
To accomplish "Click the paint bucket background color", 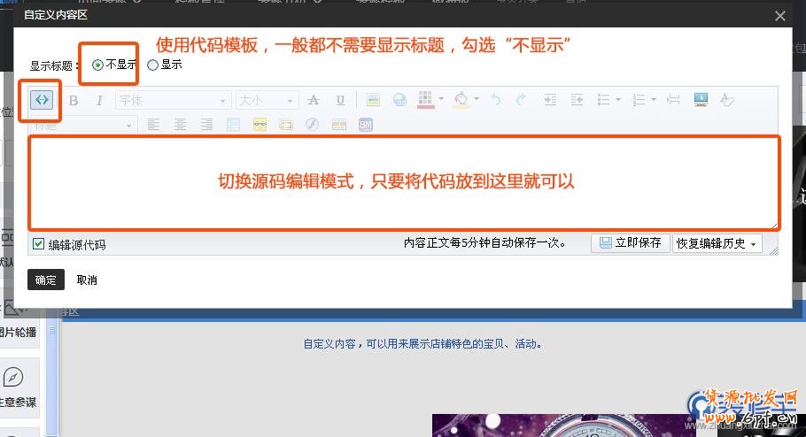I will click(461, 100).
